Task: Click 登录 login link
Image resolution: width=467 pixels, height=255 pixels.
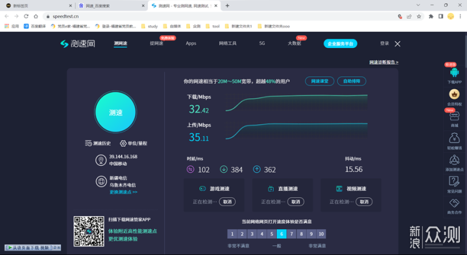Action: click(x=384, y=43)
